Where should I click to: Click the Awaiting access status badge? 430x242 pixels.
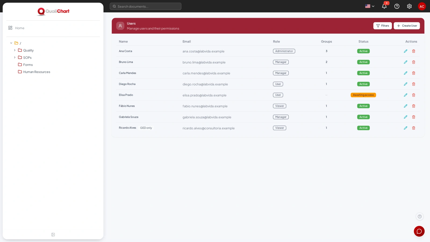pos(363,95)
